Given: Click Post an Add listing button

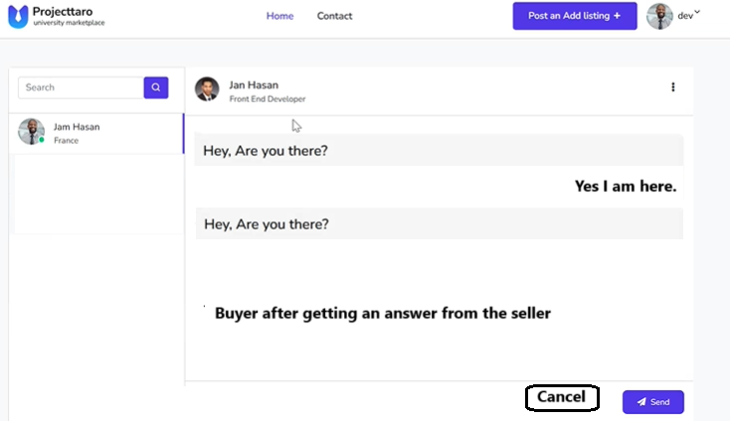Looking at the screenshot, I should click(x=574, y=16).
